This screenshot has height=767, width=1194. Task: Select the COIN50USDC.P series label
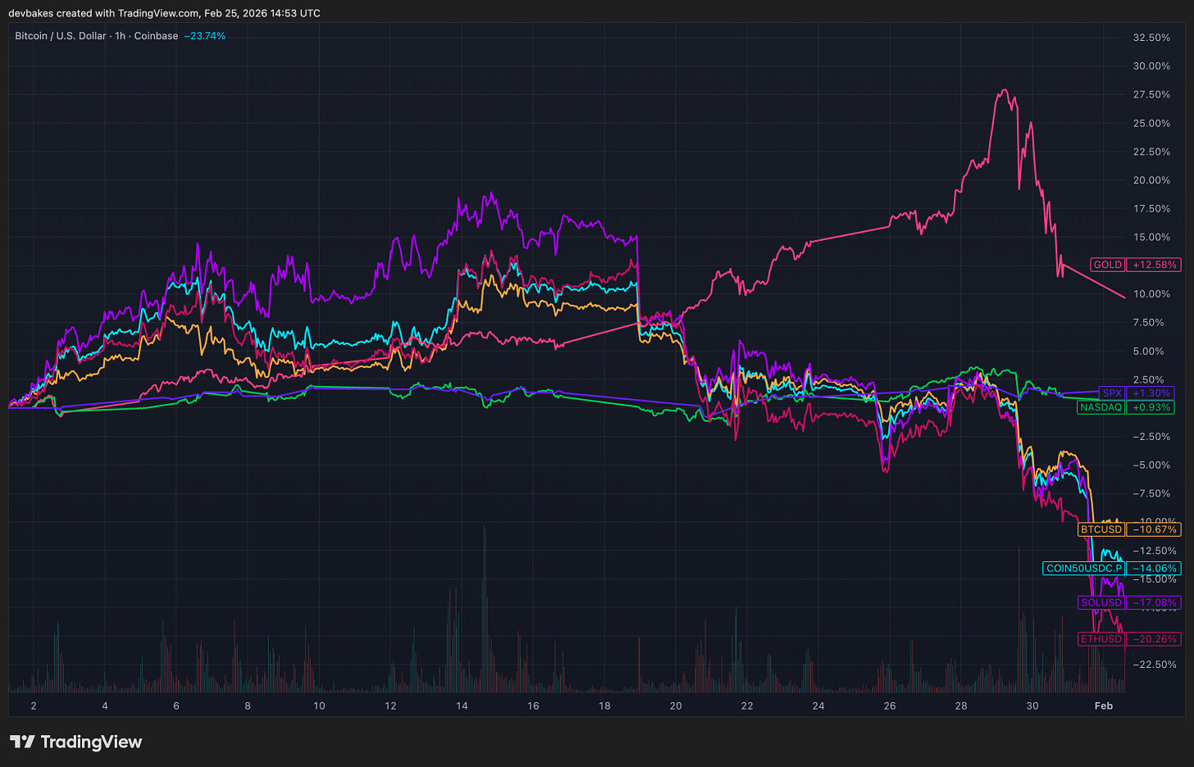[x=1084, y=568]
